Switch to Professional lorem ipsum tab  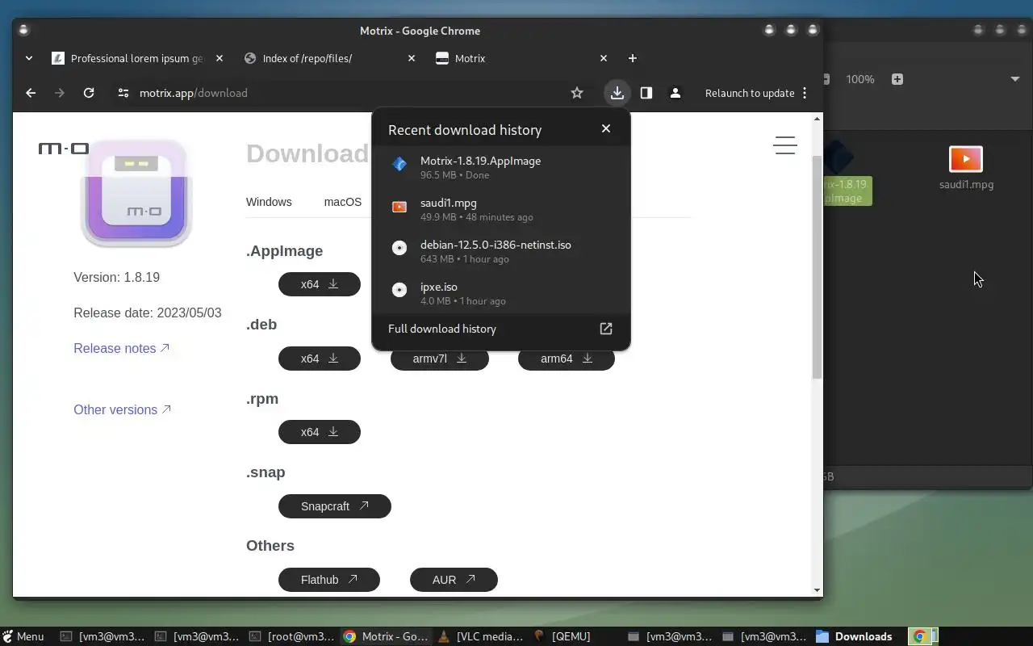click(137, 58)
